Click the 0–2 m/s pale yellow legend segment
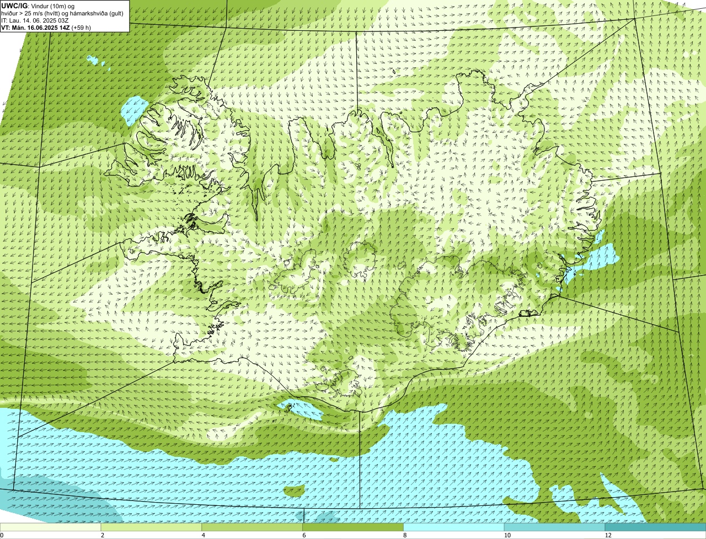Screen dimensions: 706x539 click(51, 527)
